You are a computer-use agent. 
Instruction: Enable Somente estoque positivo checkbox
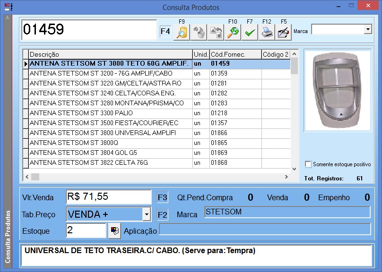pyautogui.click(x=308, y=164)
